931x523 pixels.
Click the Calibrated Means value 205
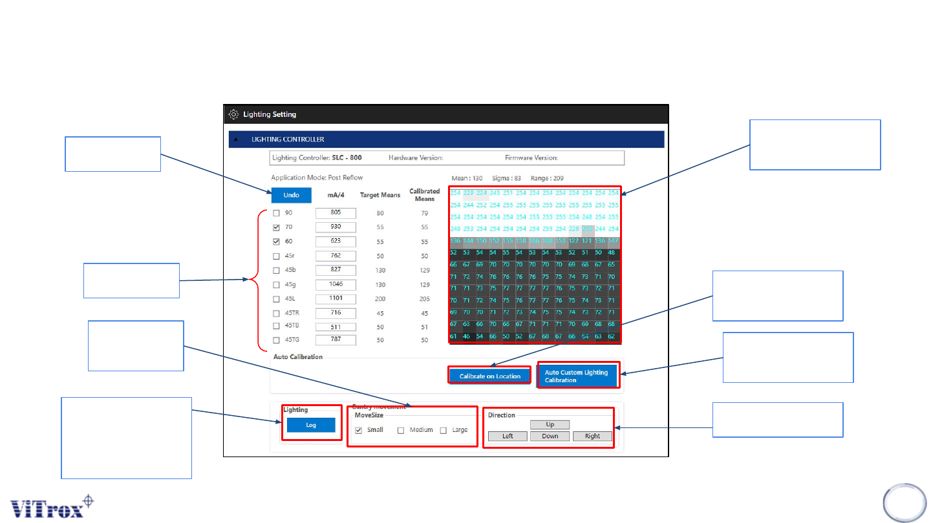pyautogui.click(x=424, y=299)
